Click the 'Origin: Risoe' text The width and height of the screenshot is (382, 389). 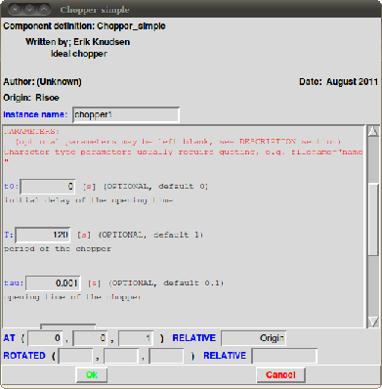coord(31,98)
